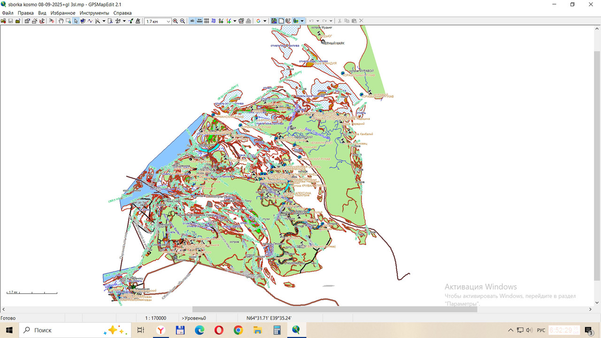Click the Google maps G icon
This screenshot has width=601, height=338.
pyautogui.click(x=258, y=21)
